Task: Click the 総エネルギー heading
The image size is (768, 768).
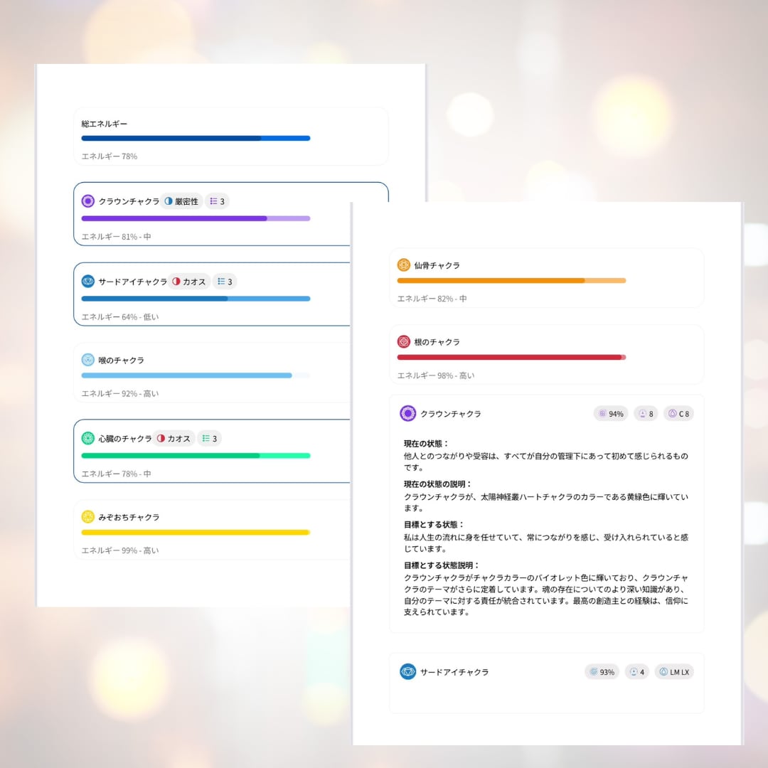Action: [105, 124]
